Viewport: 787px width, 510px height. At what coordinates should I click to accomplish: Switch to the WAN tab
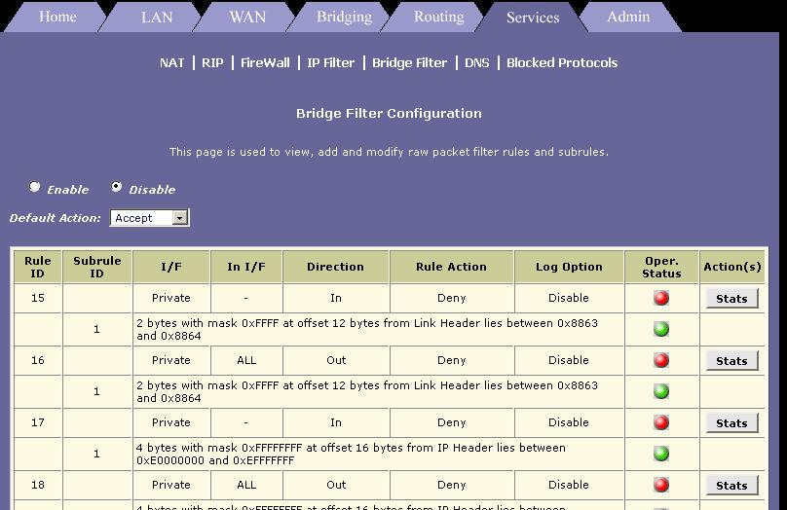tap(247, 18)
